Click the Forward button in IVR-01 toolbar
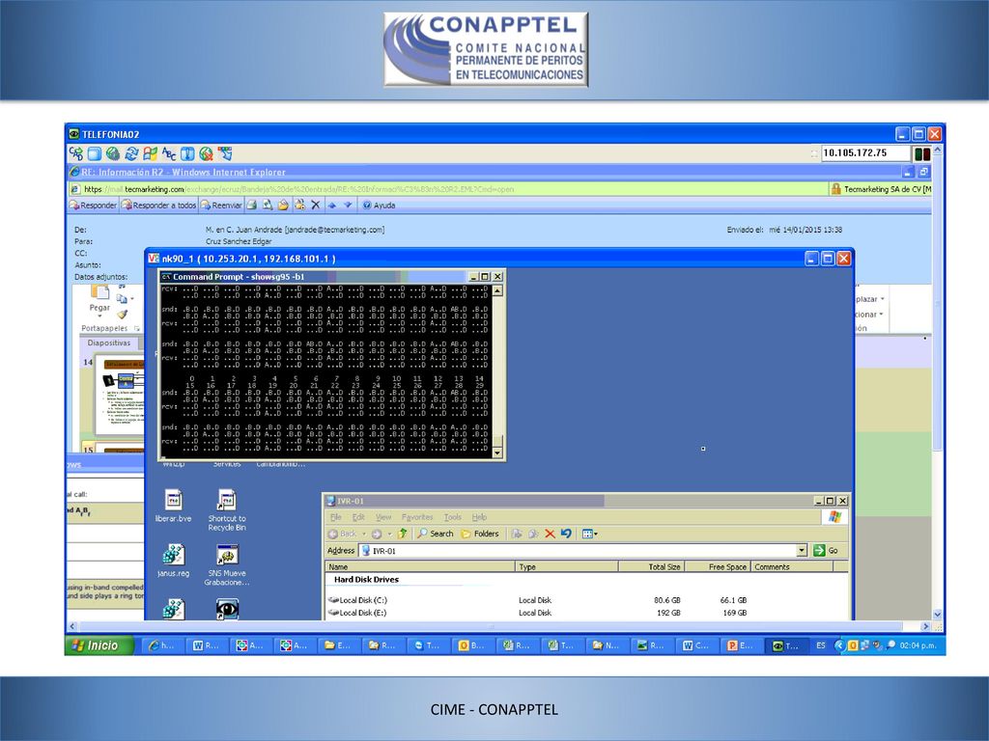 pos(377,534)
